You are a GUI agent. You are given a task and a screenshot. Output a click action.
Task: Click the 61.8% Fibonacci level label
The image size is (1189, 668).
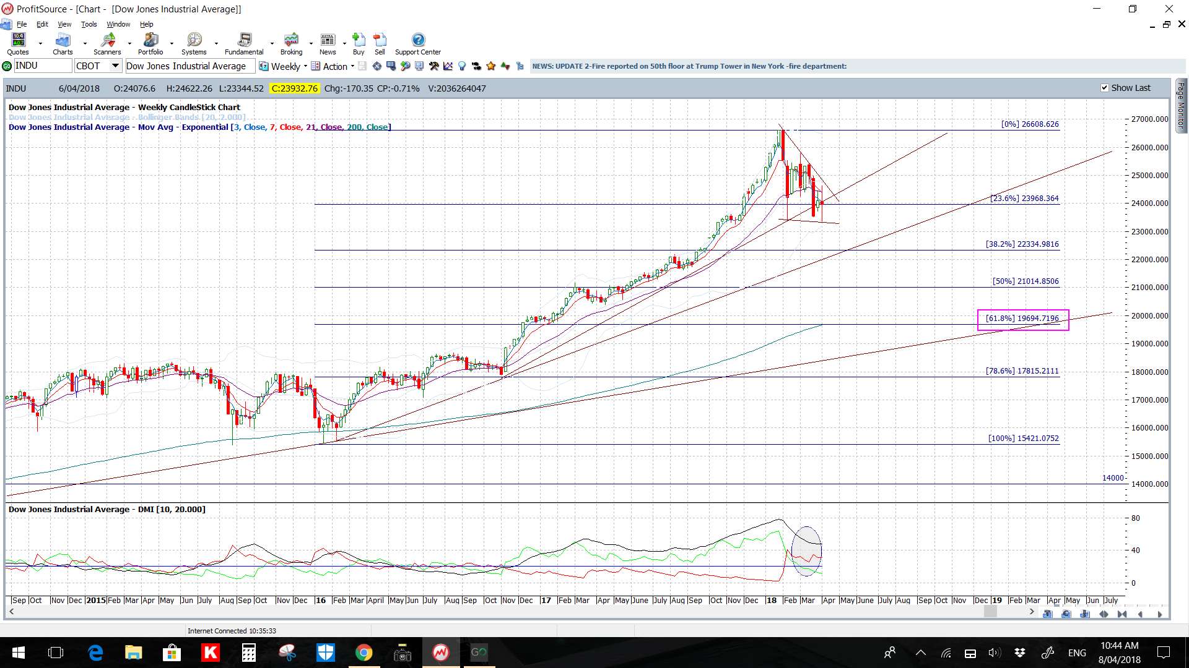[x=1022, y=319]
